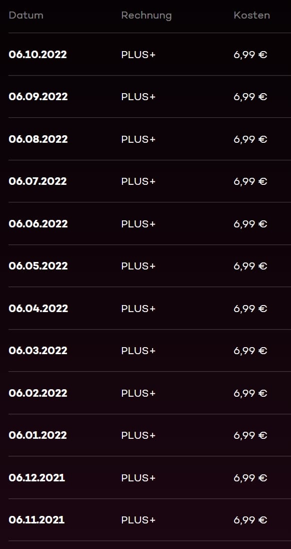Screen dimensions: 291x549
Task: Open the invoice dated 06.09.2022
Action: (x=38, y=97)
